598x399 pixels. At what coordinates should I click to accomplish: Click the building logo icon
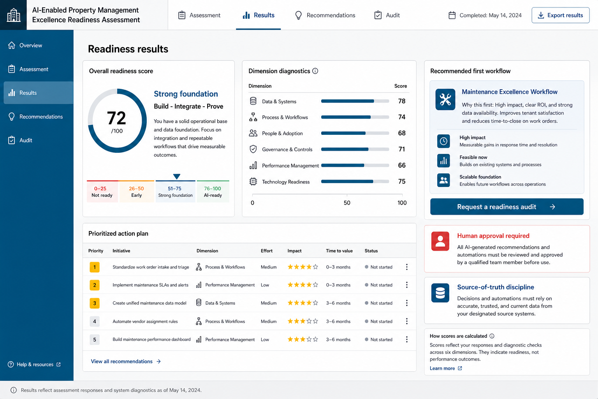click(x=14, y=15)
